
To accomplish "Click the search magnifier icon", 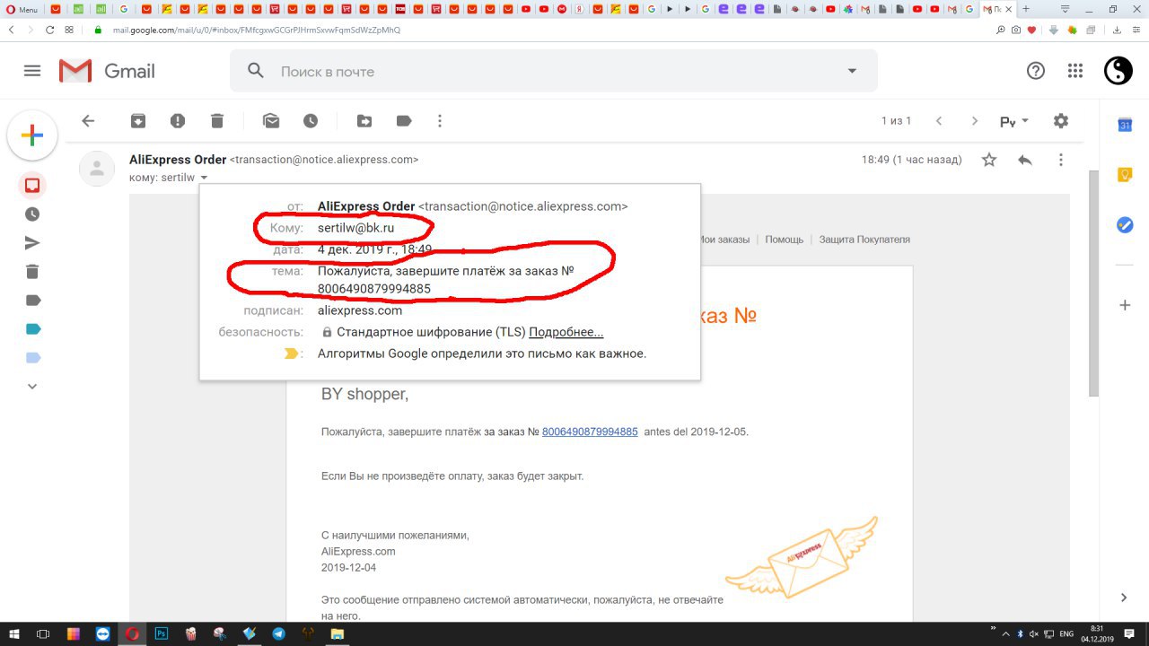I will pos(256,71).
